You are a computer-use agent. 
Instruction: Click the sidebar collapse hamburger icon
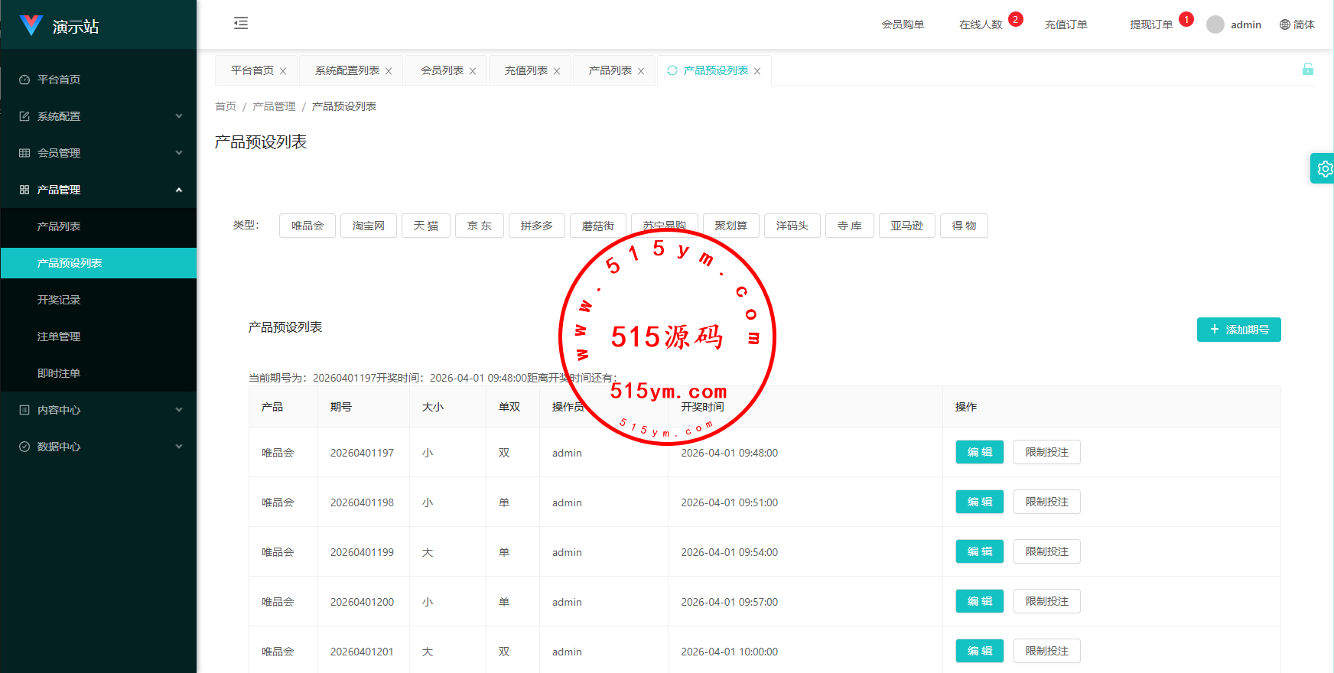(x=241, y=23)
